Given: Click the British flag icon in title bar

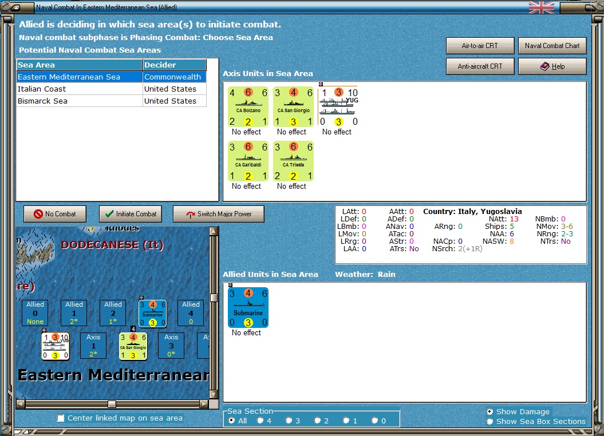Looking at the screenshot, I should [542, 7].
